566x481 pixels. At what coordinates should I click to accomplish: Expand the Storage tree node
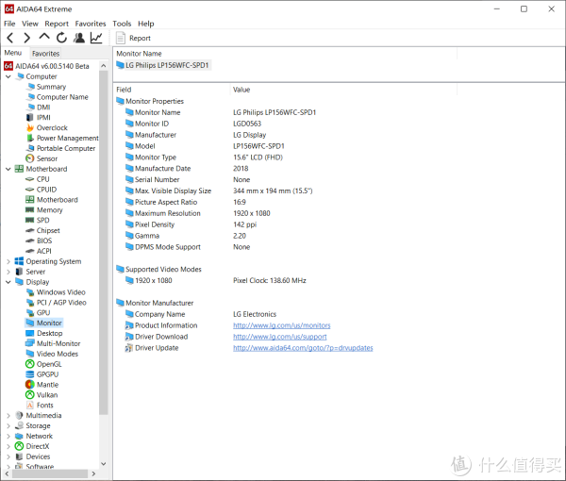(8, 425)
